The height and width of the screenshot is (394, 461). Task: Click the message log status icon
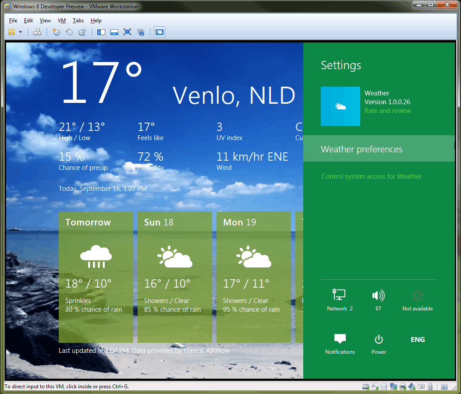444,387
